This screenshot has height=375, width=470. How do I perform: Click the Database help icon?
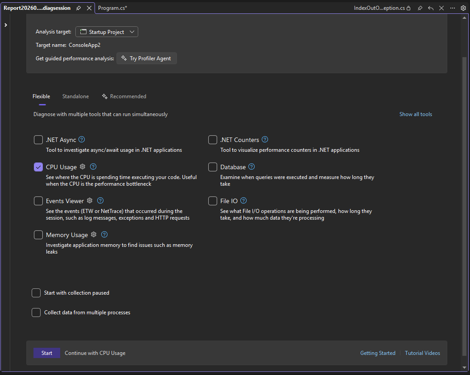click(251, 167)
